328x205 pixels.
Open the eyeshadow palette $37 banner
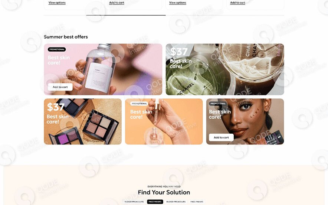[83, 121]
